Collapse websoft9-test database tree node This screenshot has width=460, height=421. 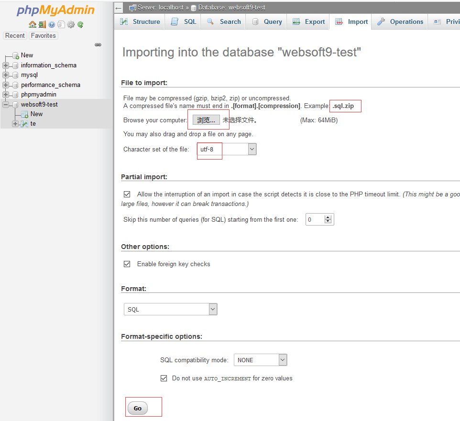(6, 104)
